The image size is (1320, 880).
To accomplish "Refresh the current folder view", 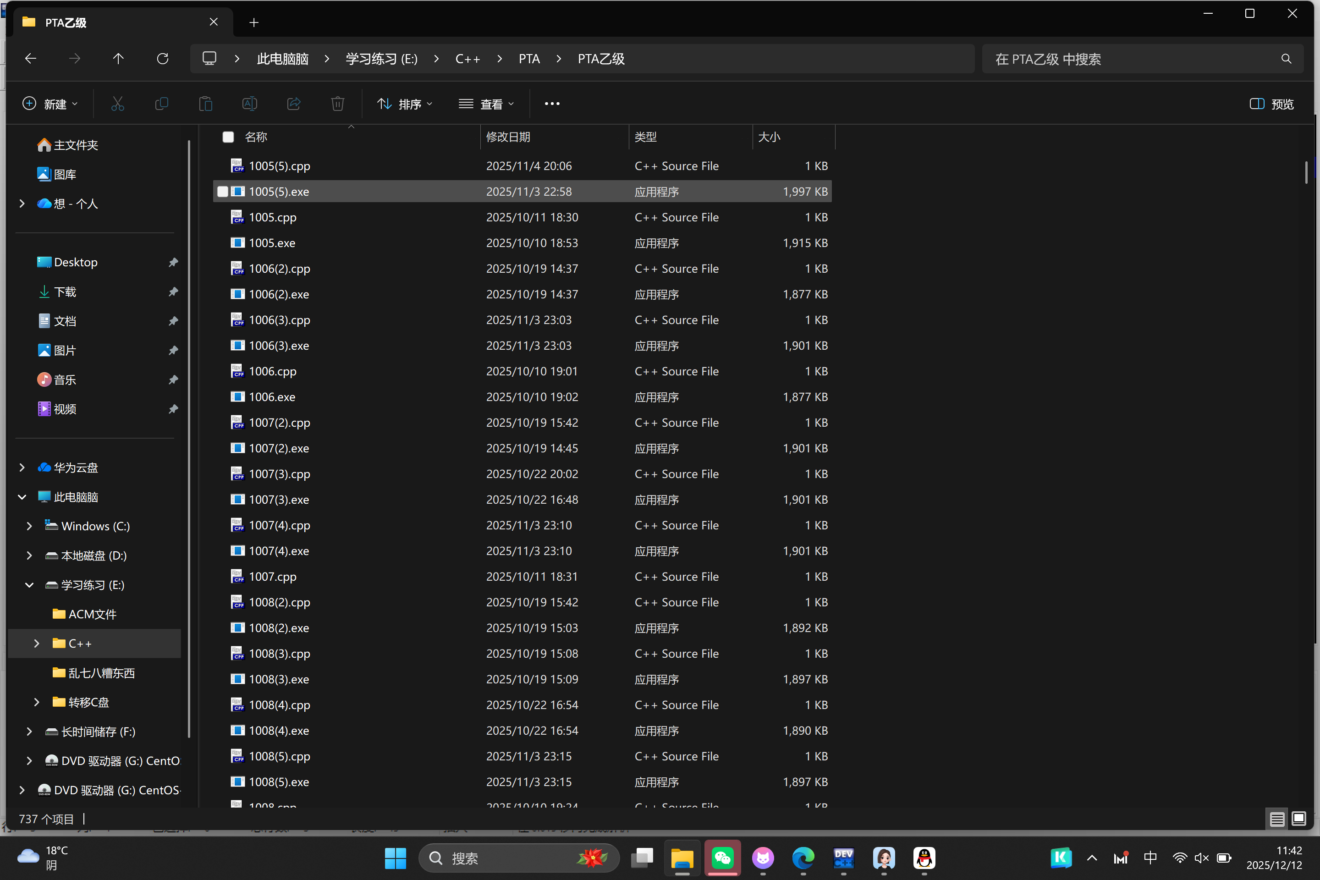I will [163, 59].
